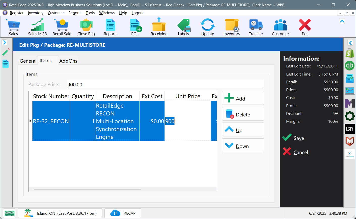Open the document list icon in left sidebar

tap(6, 64)
